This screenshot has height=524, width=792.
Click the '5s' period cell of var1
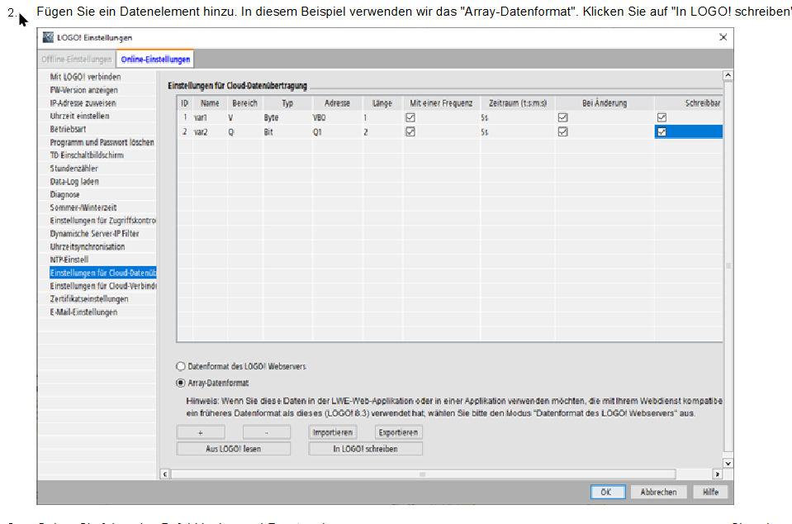pyautogui.click(x=517, y=117)
